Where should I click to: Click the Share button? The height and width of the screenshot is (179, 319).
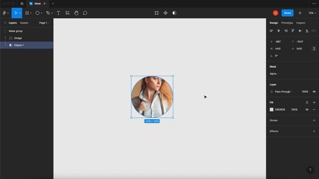pyautogui.click(x=287, y=13)
